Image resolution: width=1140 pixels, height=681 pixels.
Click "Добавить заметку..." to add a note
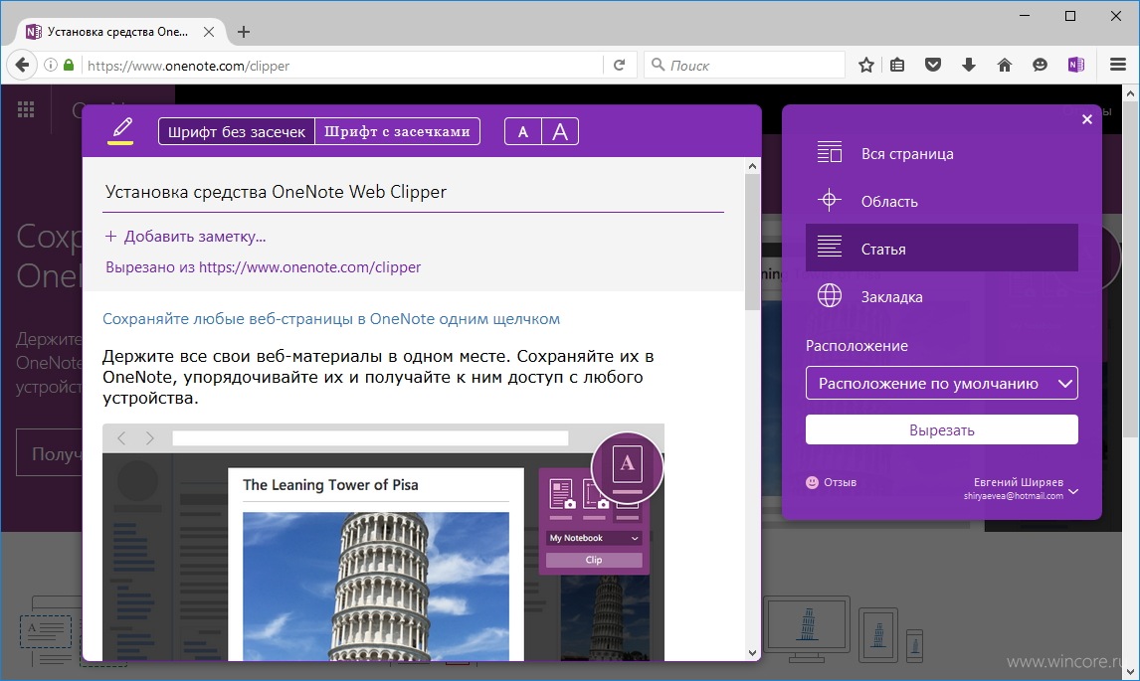point(185,237)
